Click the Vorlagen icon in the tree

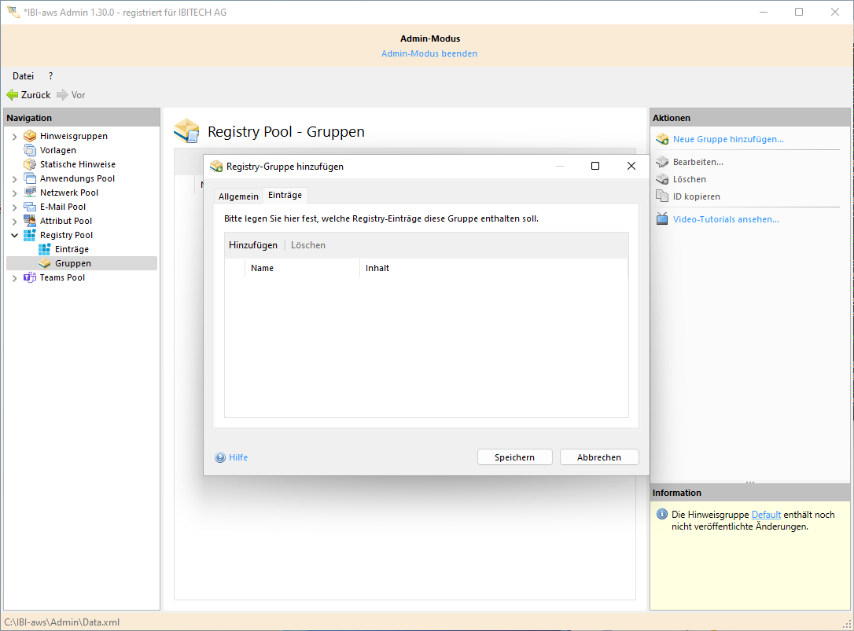(30, 150)
